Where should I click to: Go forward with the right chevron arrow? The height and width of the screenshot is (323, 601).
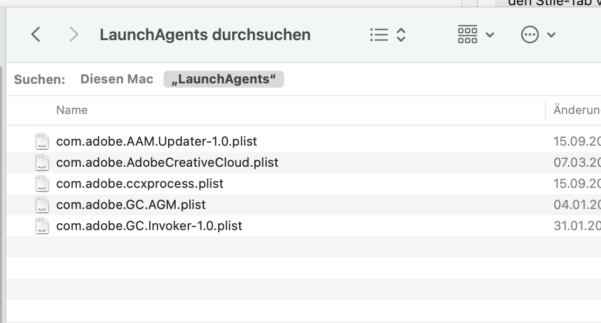tap(74, 34)
